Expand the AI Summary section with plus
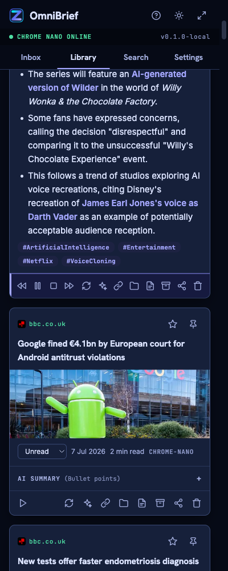This screenshot has height=571, width=228. point(199,478)
